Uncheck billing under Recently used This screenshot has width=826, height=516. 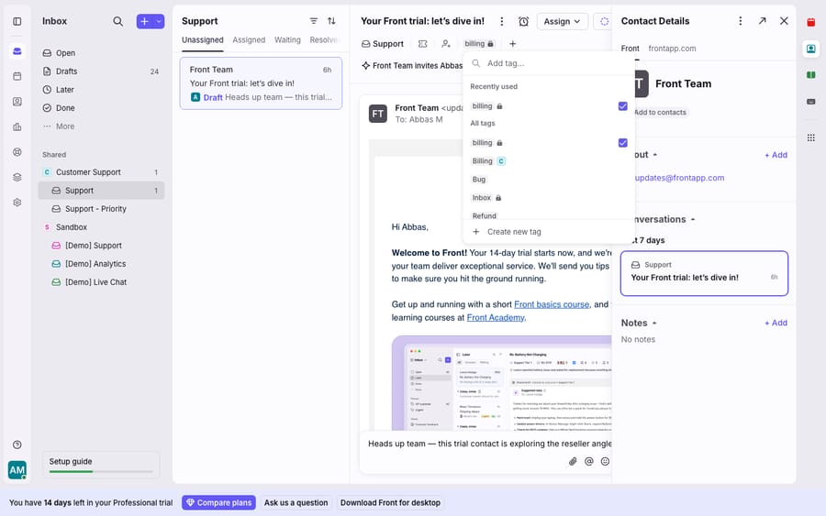tap(622, 106)
